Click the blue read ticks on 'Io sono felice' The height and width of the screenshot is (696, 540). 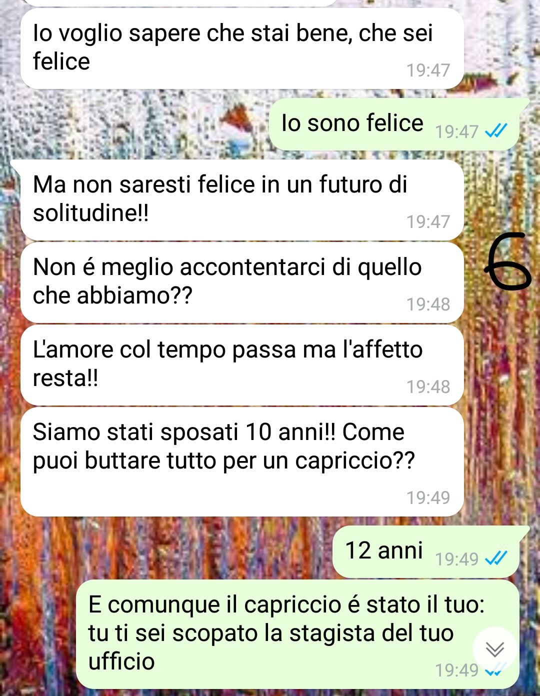tap(496, 131)
